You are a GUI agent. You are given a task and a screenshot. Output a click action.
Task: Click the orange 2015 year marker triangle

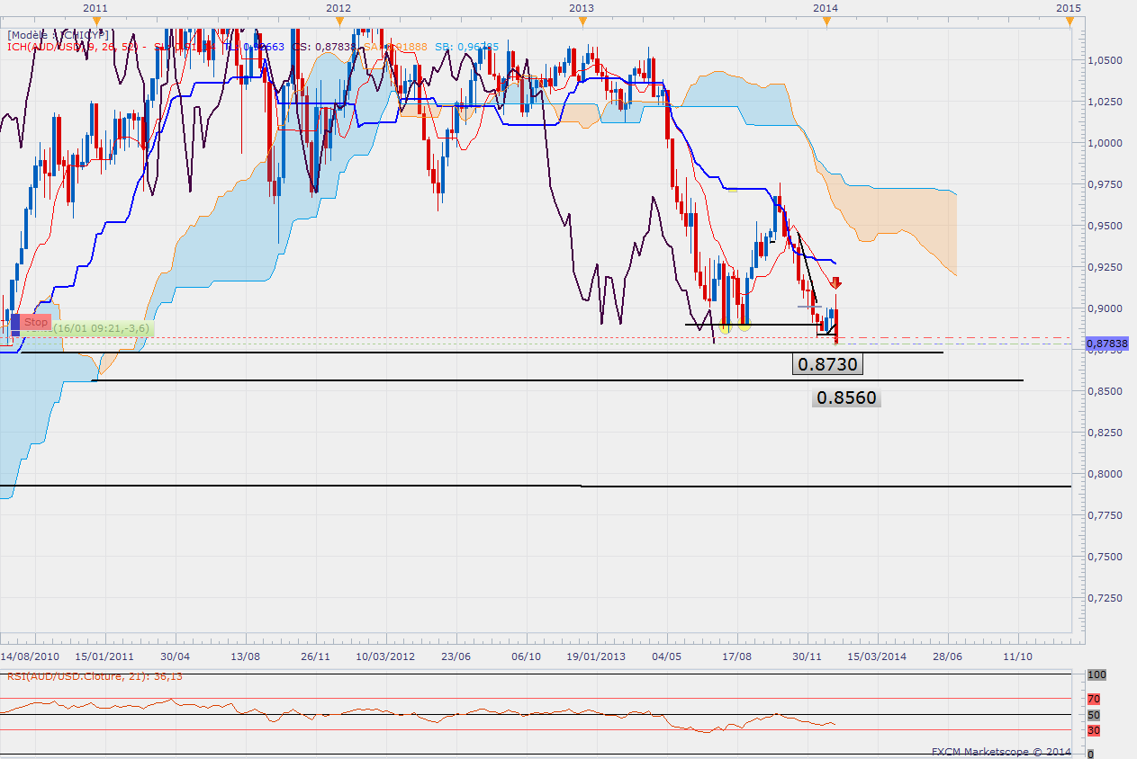pyautogui.click(x=1069, y=22)
